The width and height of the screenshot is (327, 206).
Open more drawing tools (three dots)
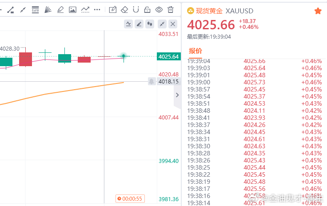pos(97,10)
